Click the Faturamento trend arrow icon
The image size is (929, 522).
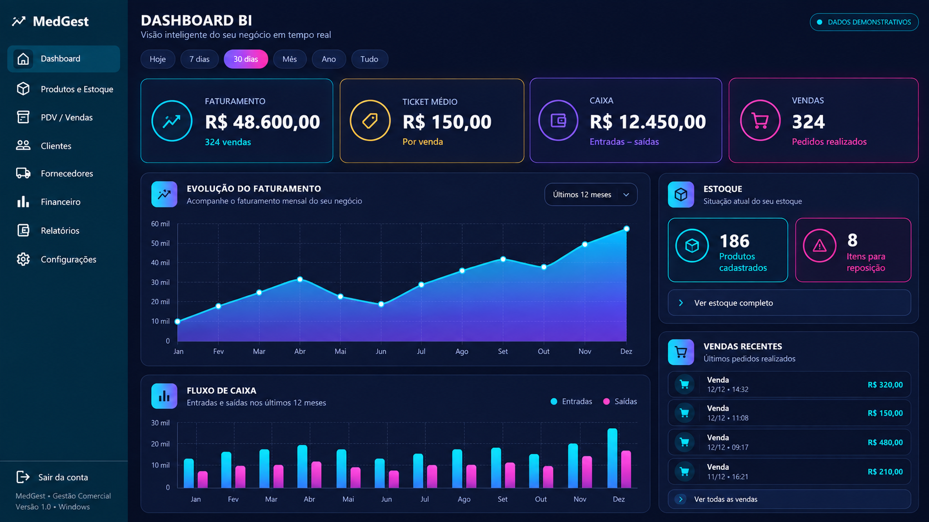tap(172, 121)
